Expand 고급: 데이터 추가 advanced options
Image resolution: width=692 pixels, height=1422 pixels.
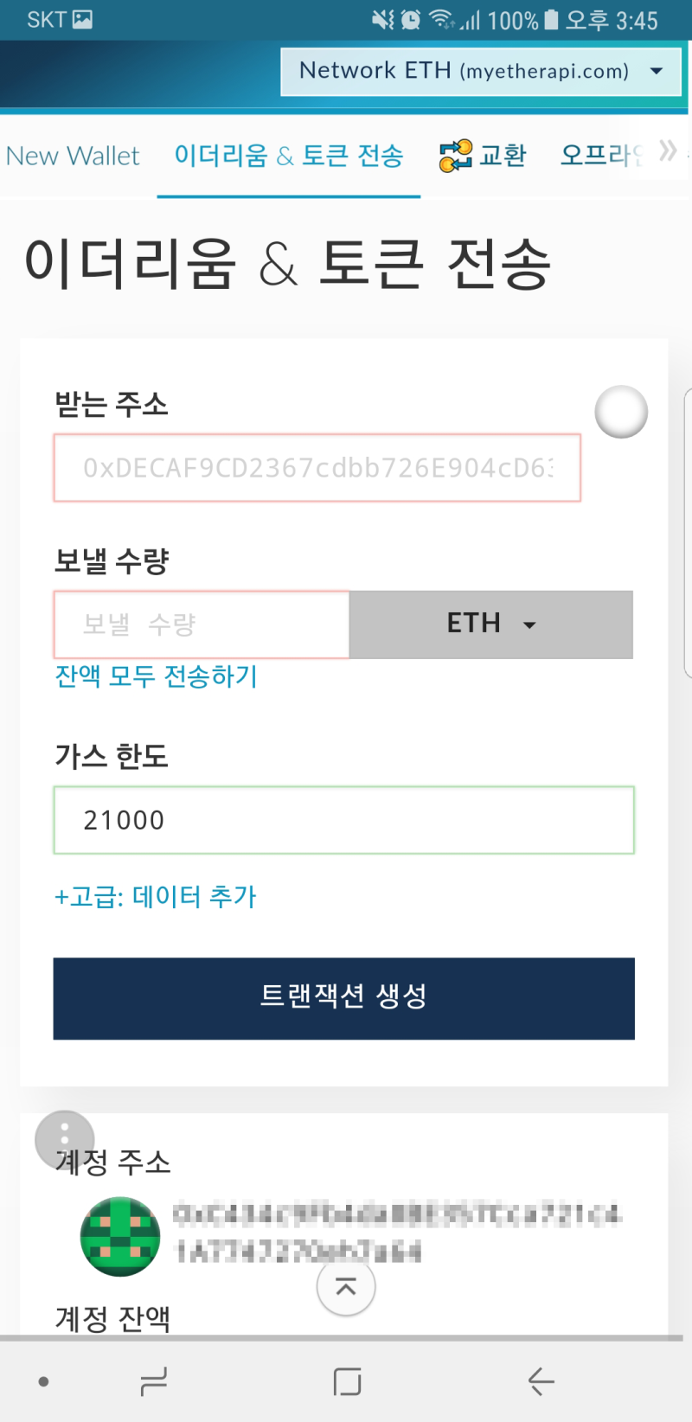[x=156, y=897]
